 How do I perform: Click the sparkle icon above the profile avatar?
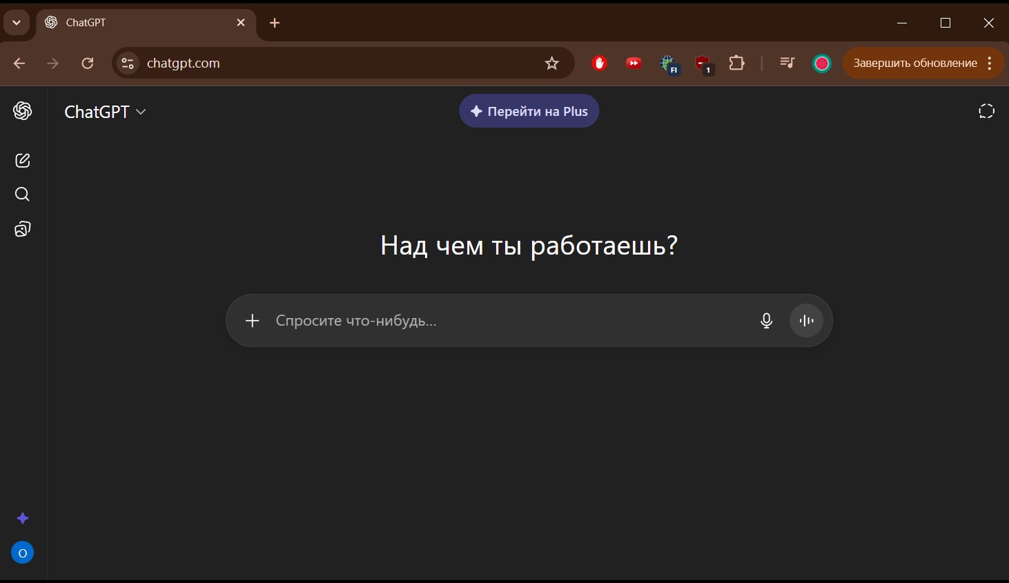click(22, 518)
